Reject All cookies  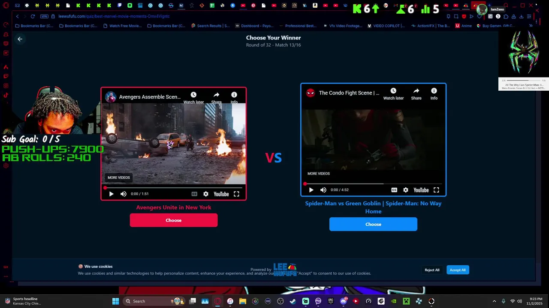click(x=432, y=270)
